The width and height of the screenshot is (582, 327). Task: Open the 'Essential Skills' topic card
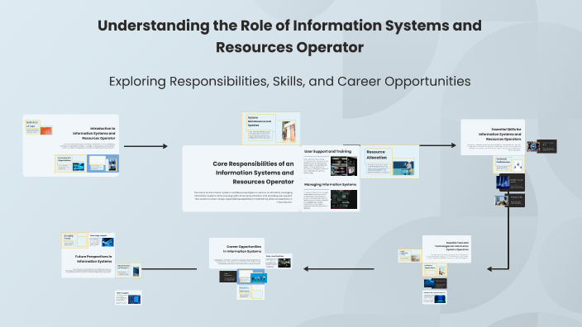[493, 137]
